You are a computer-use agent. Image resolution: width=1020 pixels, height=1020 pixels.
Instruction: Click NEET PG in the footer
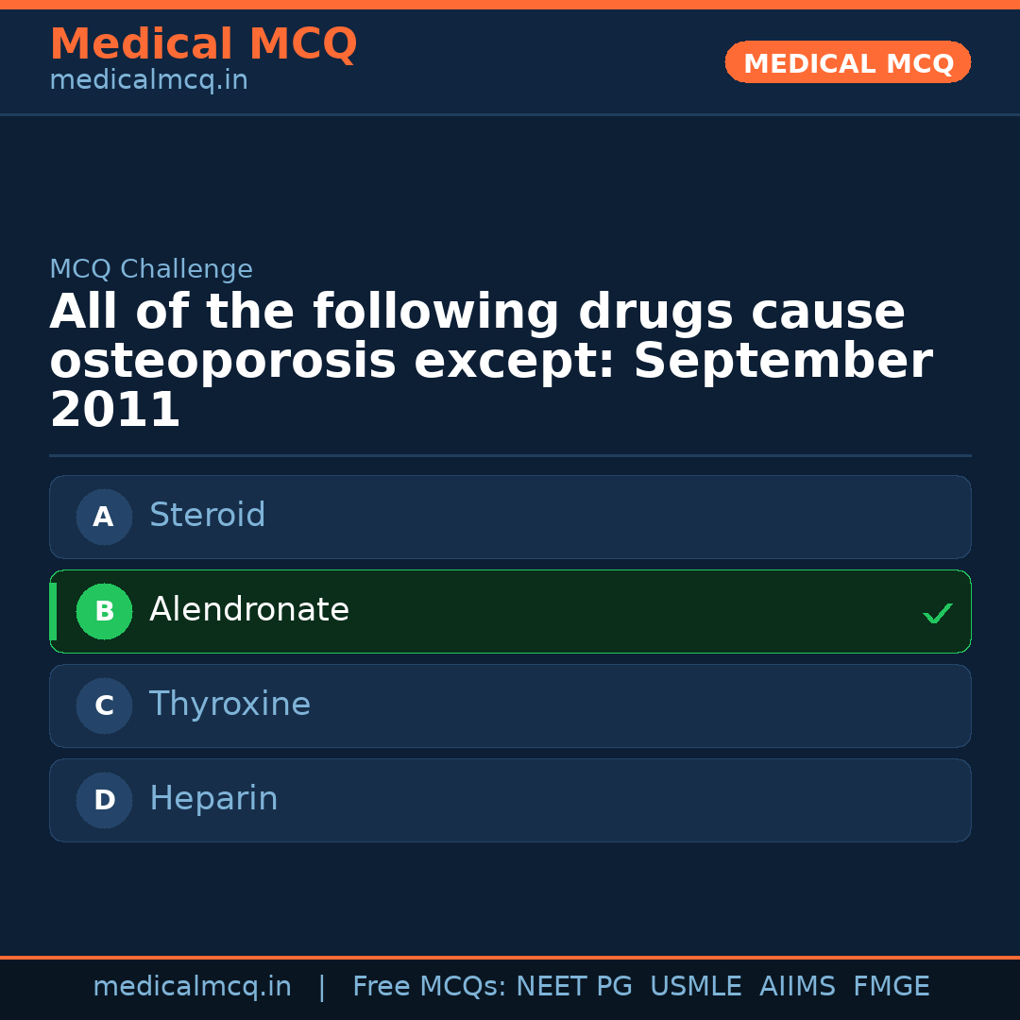(574, 987)
